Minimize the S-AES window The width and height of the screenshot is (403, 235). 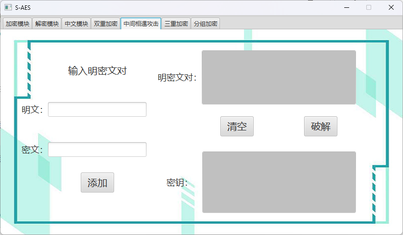[x=346, y=7]
